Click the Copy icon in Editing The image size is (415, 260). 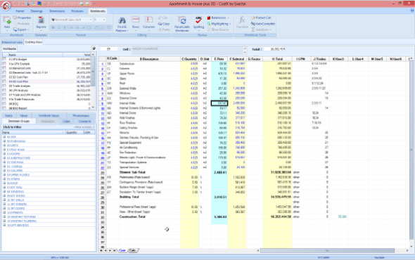(160, 23)
